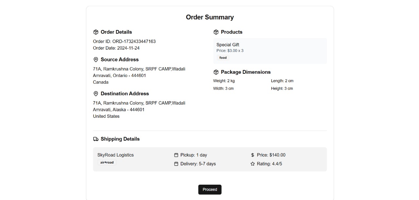Click the map pin icon beside Destination Address

(96, 94)
